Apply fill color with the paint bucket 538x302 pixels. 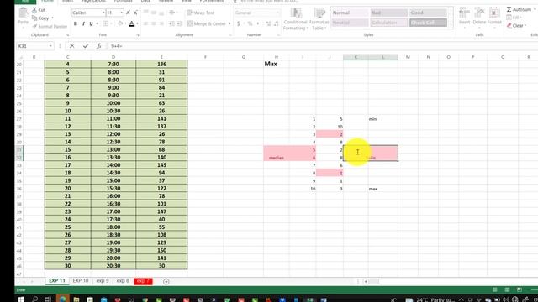point(120,23)
